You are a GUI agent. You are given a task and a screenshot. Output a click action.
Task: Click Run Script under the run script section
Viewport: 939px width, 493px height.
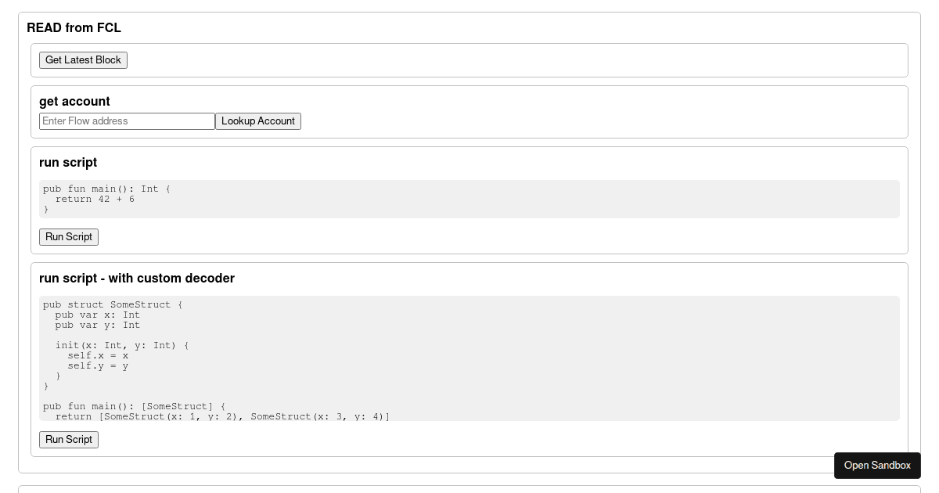[x=68, y=236]
